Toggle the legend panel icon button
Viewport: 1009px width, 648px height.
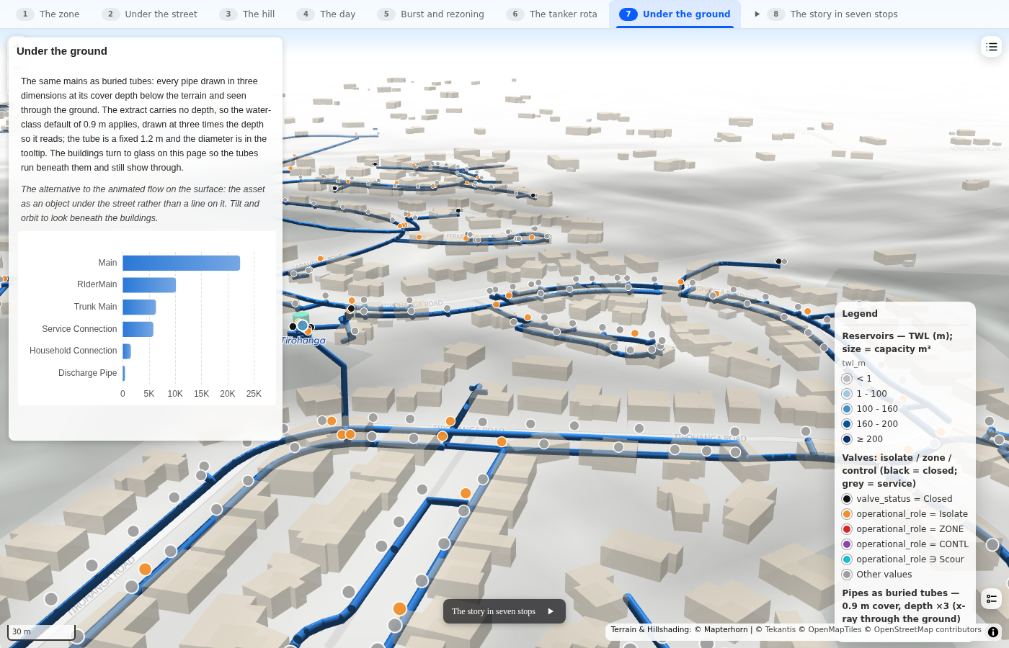pos(992,598)
